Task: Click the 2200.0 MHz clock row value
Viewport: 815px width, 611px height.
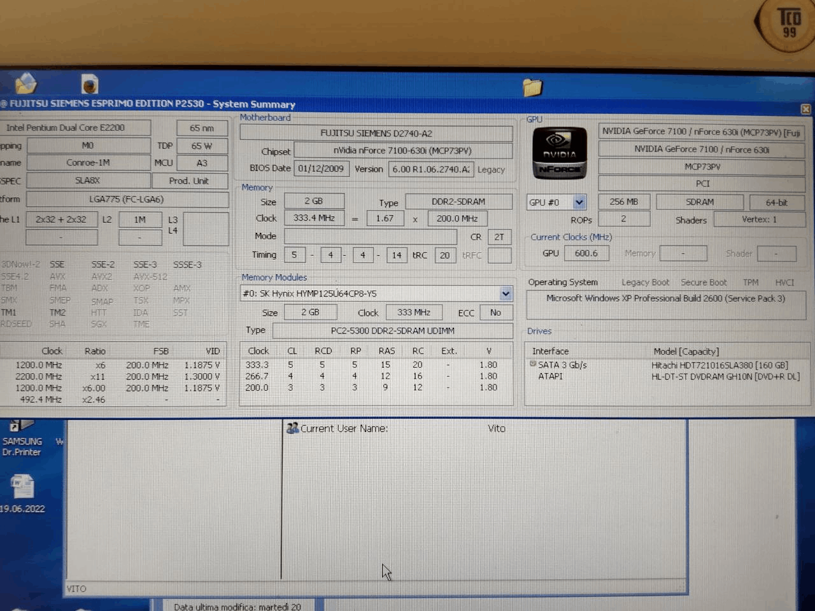Action: point(39,377)
